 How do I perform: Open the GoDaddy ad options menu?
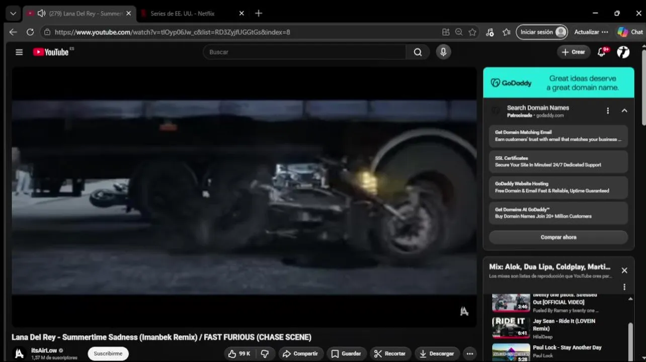click(608, 111)
